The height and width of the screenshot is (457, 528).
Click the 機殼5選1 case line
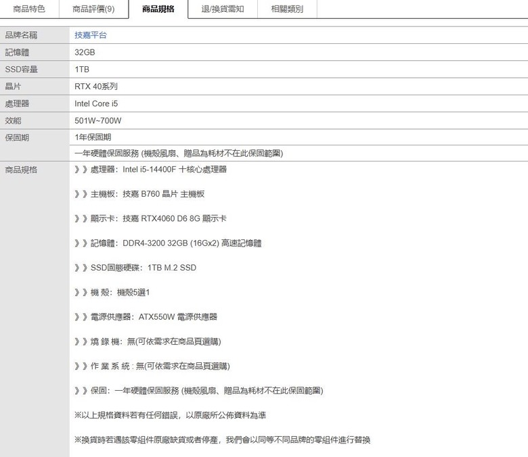[112, 292]
